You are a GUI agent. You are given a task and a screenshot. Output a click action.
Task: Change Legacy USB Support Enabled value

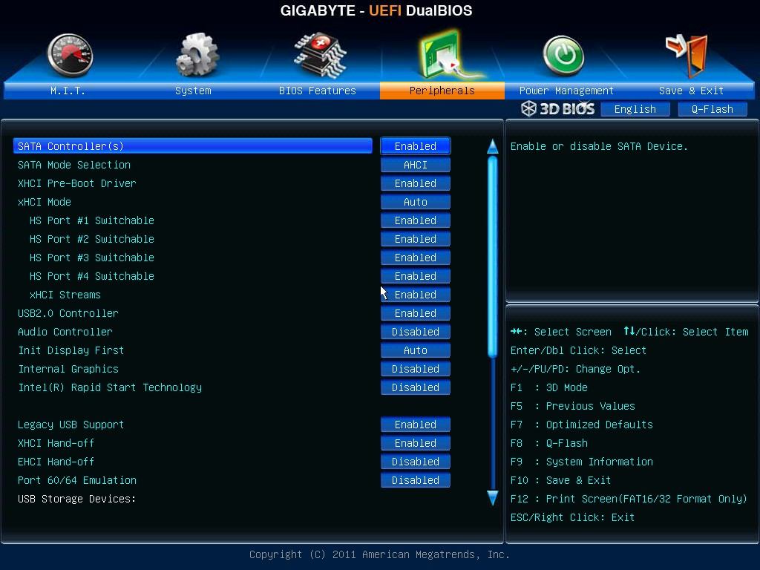416,425
